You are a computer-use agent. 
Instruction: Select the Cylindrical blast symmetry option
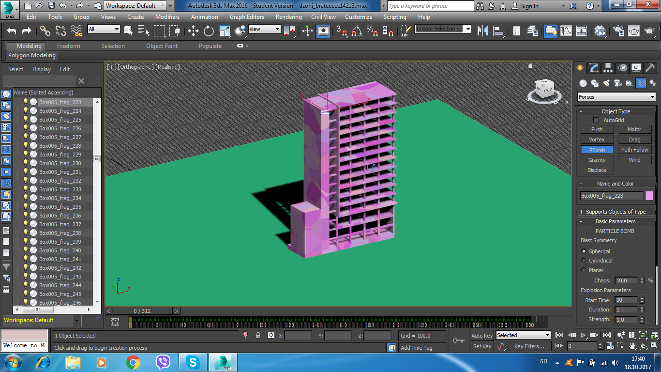584,261
